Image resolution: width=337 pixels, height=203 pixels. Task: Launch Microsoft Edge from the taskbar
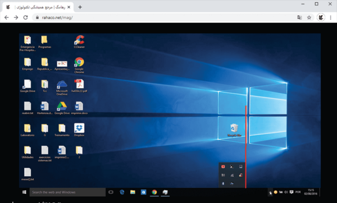point(122,192)
